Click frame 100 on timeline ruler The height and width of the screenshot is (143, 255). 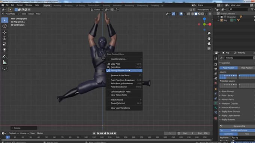[86, 137]
